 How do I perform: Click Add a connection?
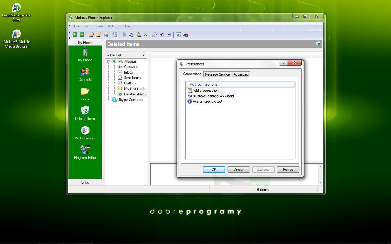point(203,91)
